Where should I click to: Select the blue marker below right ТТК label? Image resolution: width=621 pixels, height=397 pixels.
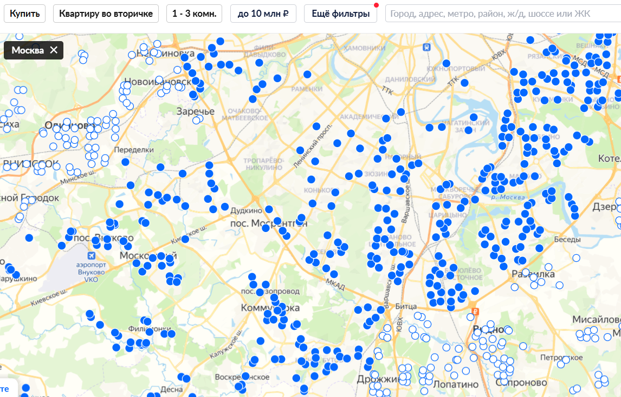click(464, 83)
